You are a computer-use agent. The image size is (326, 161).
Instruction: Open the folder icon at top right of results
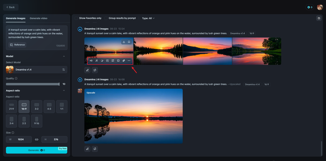click(x=319, y=18)
